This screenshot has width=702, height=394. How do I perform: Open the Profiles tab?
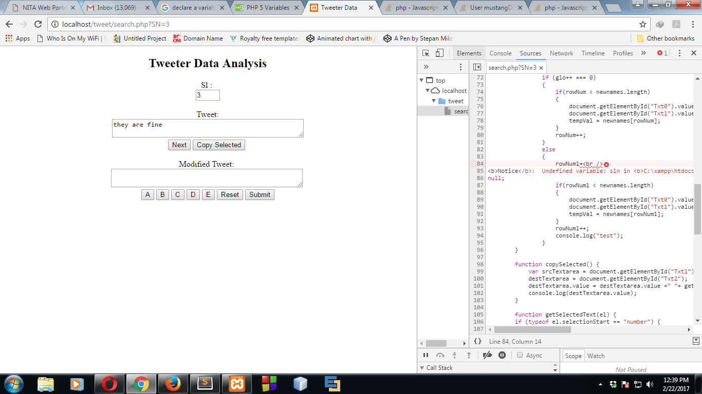pos(623,53)
